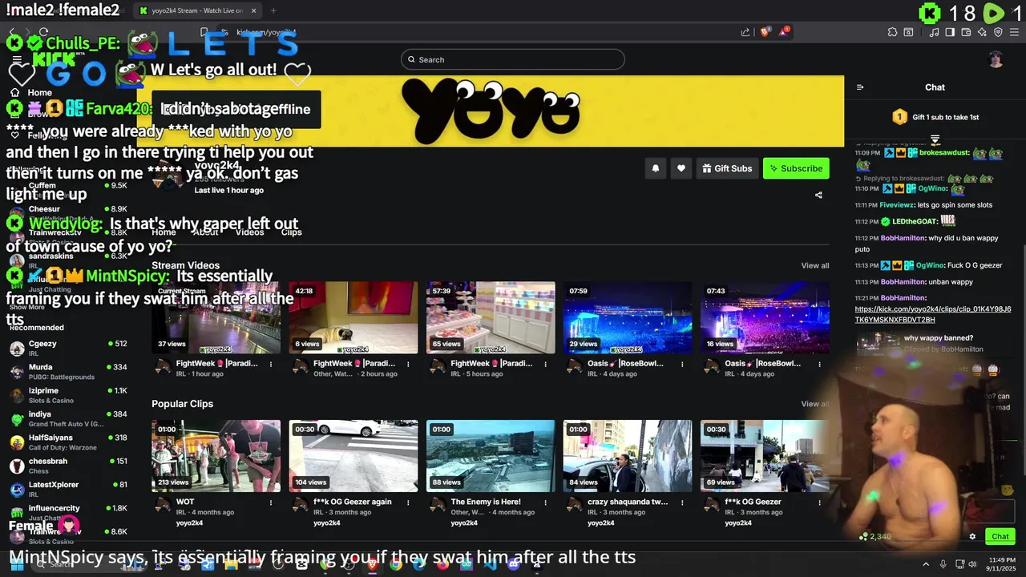Follow the channel with heart button
Image resolution: width=1026 pixels, height=577 pixels.
pos(681,168)
